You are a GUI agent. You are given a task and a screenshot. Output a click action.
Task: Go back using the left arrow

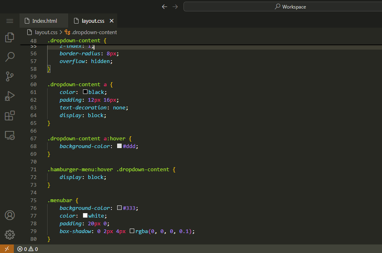[164, 7]
